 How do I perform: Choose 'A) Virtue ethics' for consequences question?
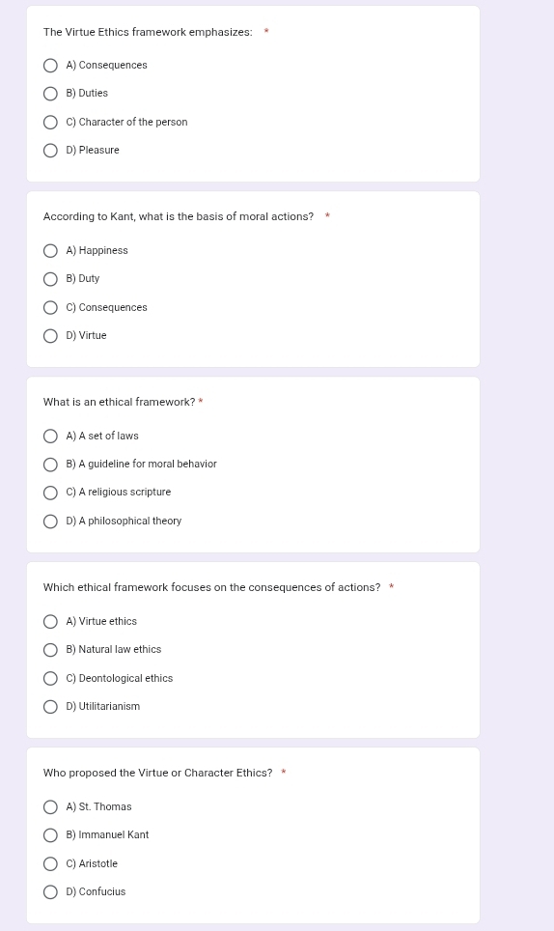point(50,622)
